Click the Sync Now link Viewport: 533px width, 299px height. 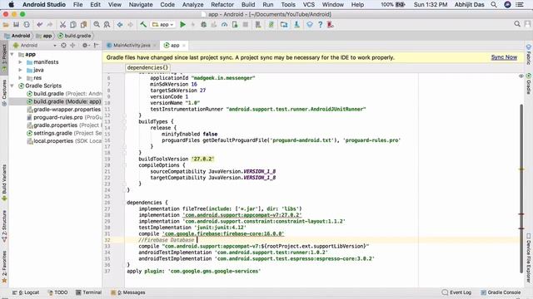(504, 57)
